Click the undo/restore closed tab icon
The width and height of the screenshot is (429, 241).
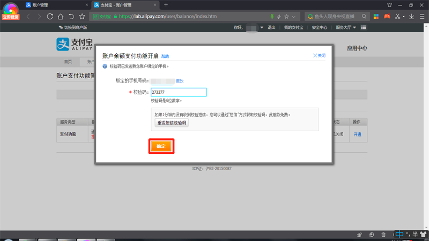(x=71, y=17)
